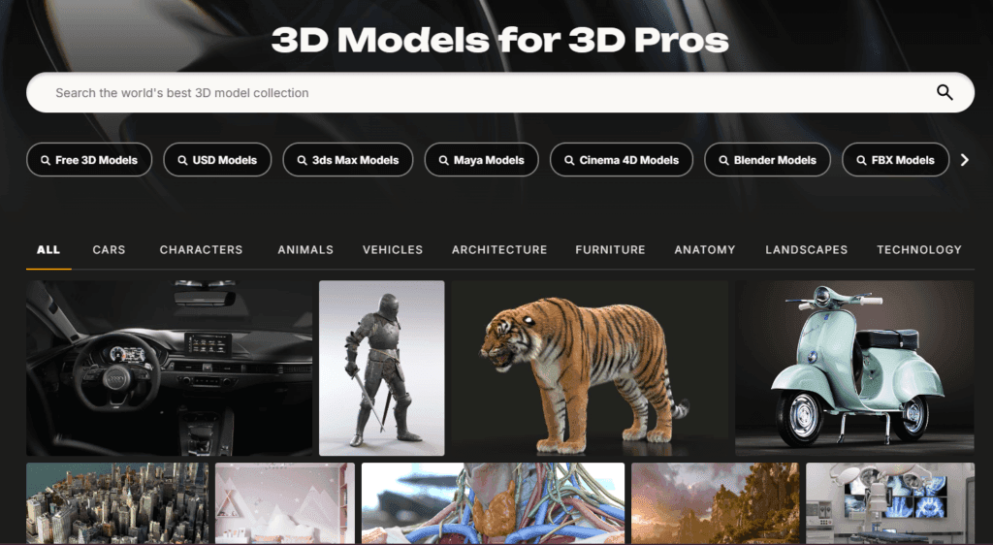Screen dimensions: 993x545
Task: Go to the Technology tab
Action: click(919, 249)
